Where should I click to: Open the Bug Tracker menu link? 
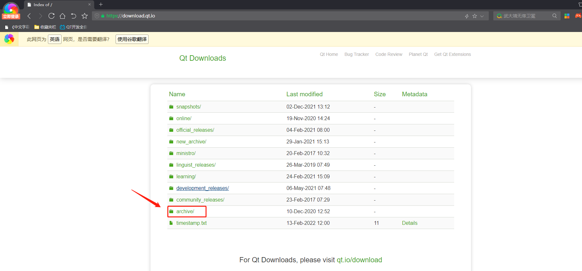(357, 54)
